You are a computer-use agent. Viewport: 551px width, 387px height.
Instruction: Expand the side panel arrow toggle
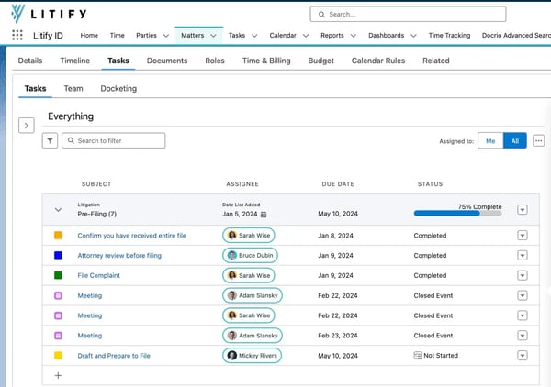pos(27,126)
